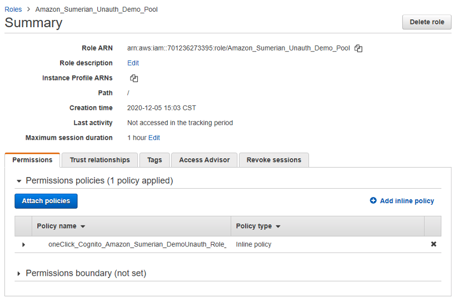This screenshot has height=303, width=458.
Task: Click the Policy name column header
Action: point(131,226)
